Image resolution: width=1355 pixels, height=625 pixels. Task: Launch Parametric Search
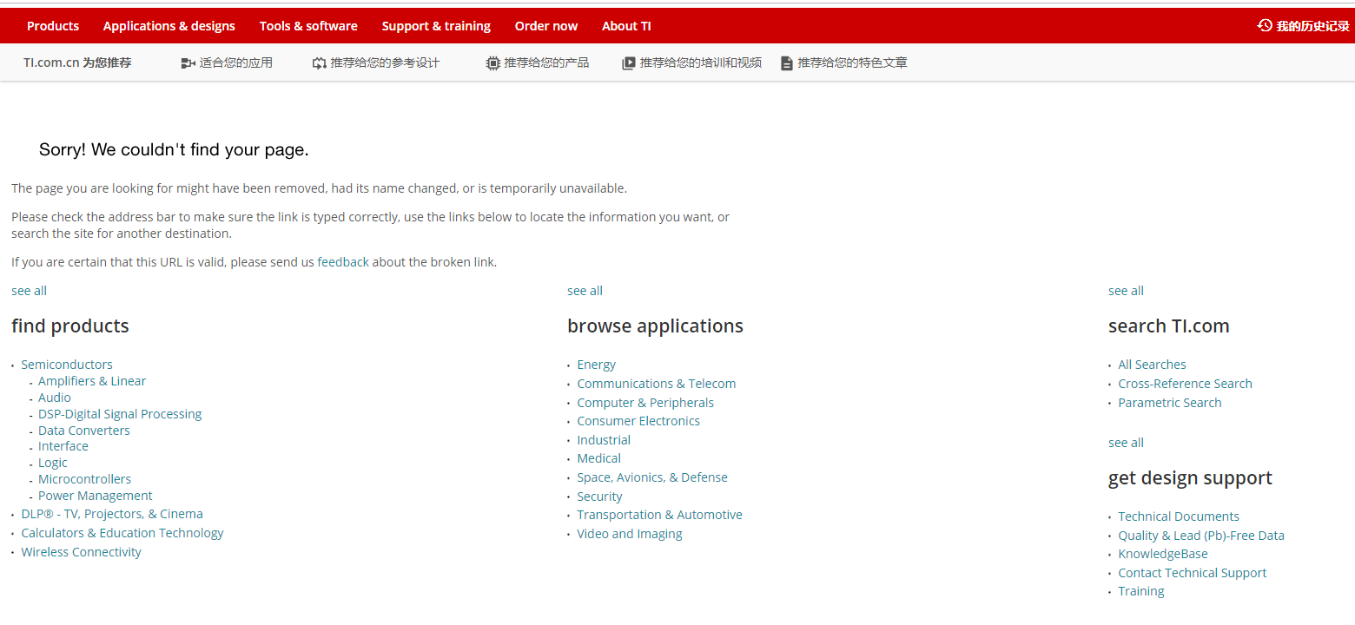click(1170, 403)
